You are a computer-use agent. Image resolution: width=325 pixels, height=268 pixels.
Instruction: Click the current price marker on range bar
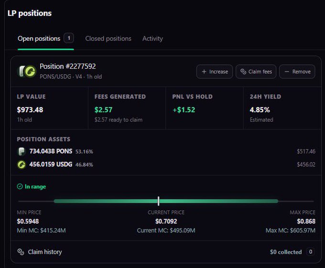pos(159,201)
